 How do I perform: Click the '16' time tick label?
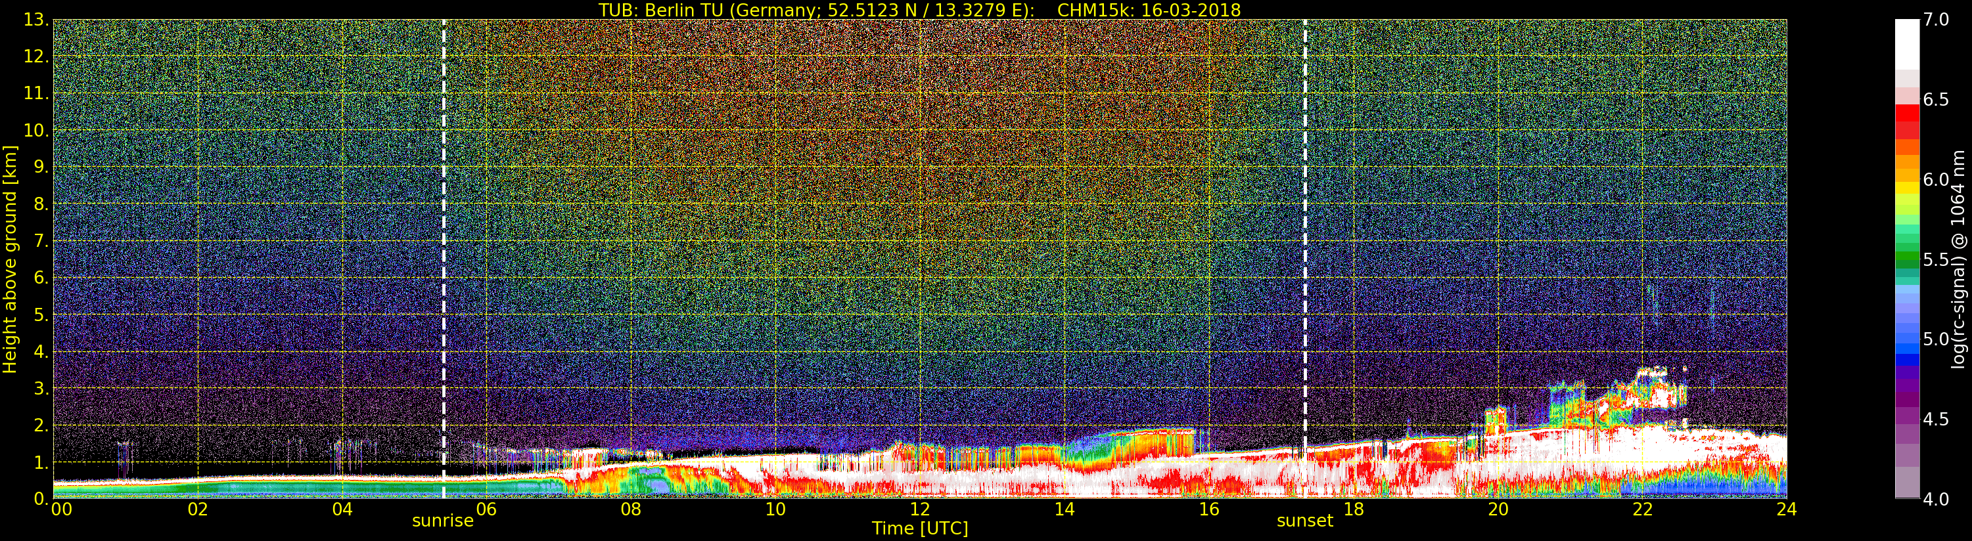point(1209,509)
